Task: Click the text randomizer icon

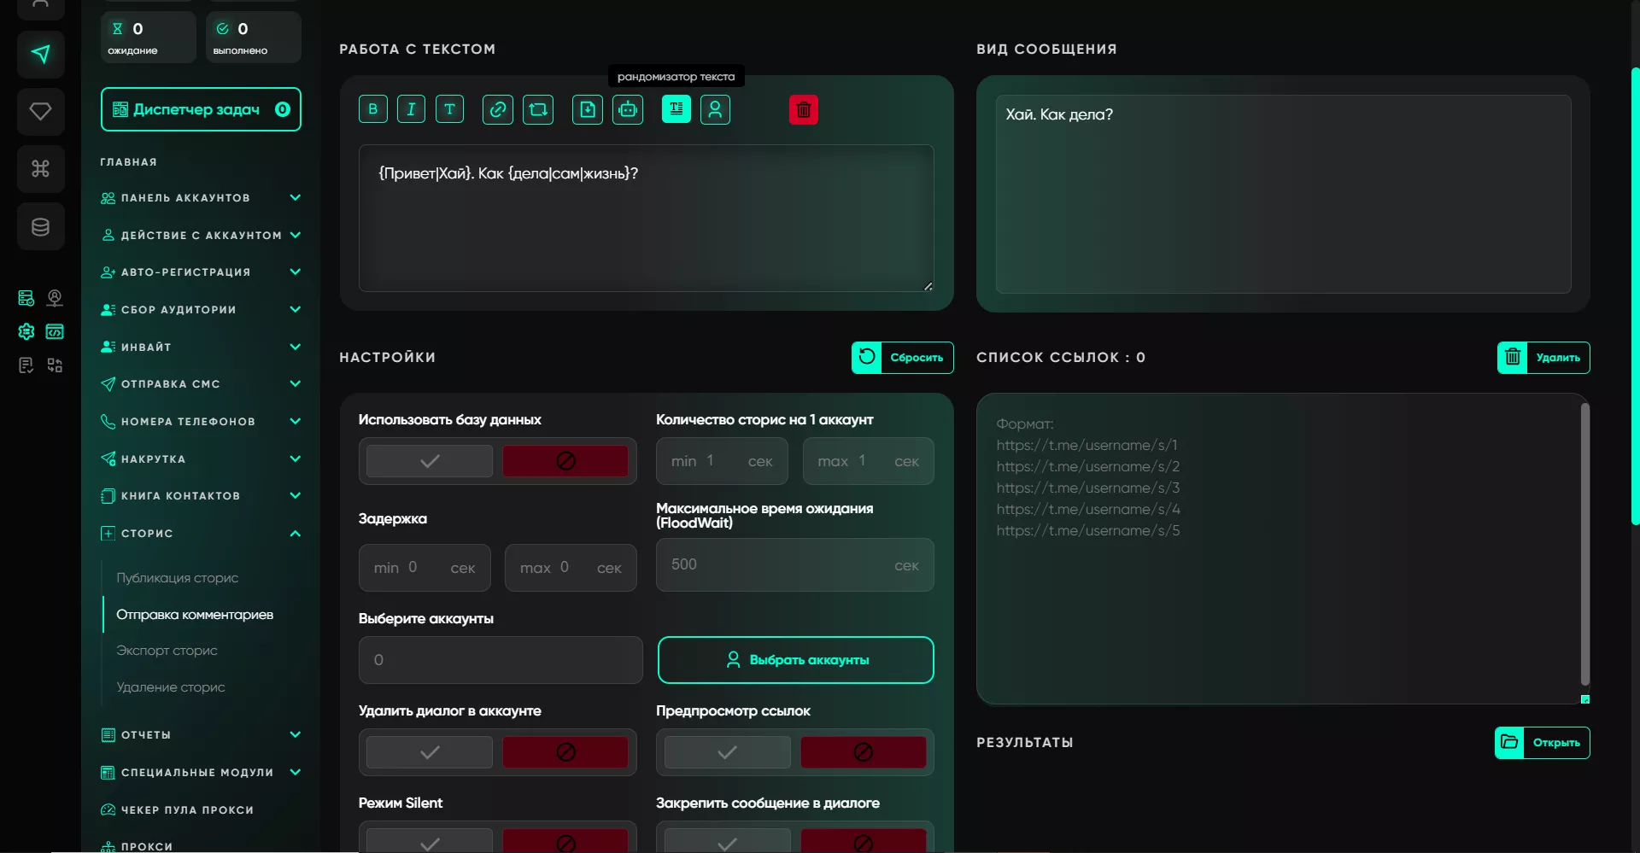Action: pos(676,109)
